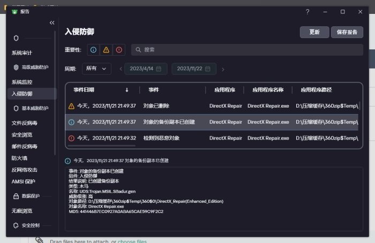The width and height of the screenshot is (375, 243).
Task: Select the 对象已删除 event row
Action: coord(212,106)
